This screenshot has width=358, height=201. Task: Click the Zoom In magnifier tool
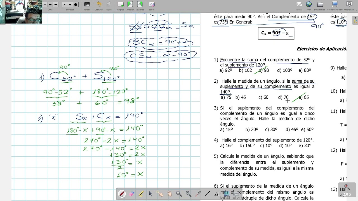coord(179,194)
